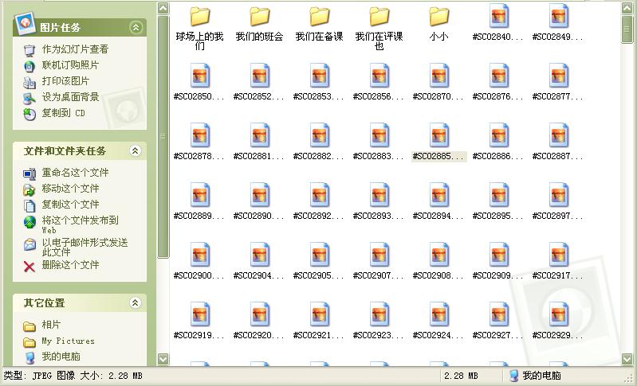Click file list scrollbar down arrow
The height and width of the screenshot is (386, 637).
627,358
